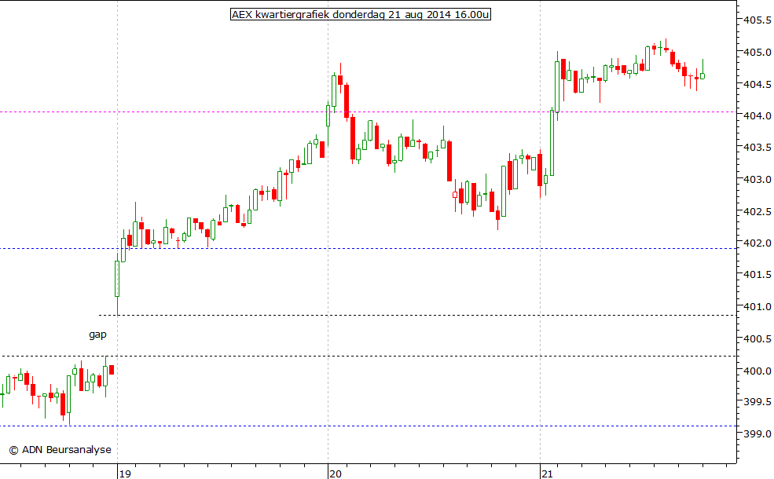774x479 pixels.
Task: Click the chart title 'AEX kwartiergrafiek donderdag 21 aug 2014 16.00u'
Action: point(361,14)
